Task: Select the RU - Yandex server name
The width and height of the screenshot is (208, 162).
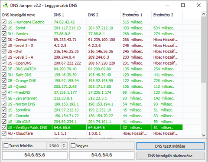Action: point(18,34)
